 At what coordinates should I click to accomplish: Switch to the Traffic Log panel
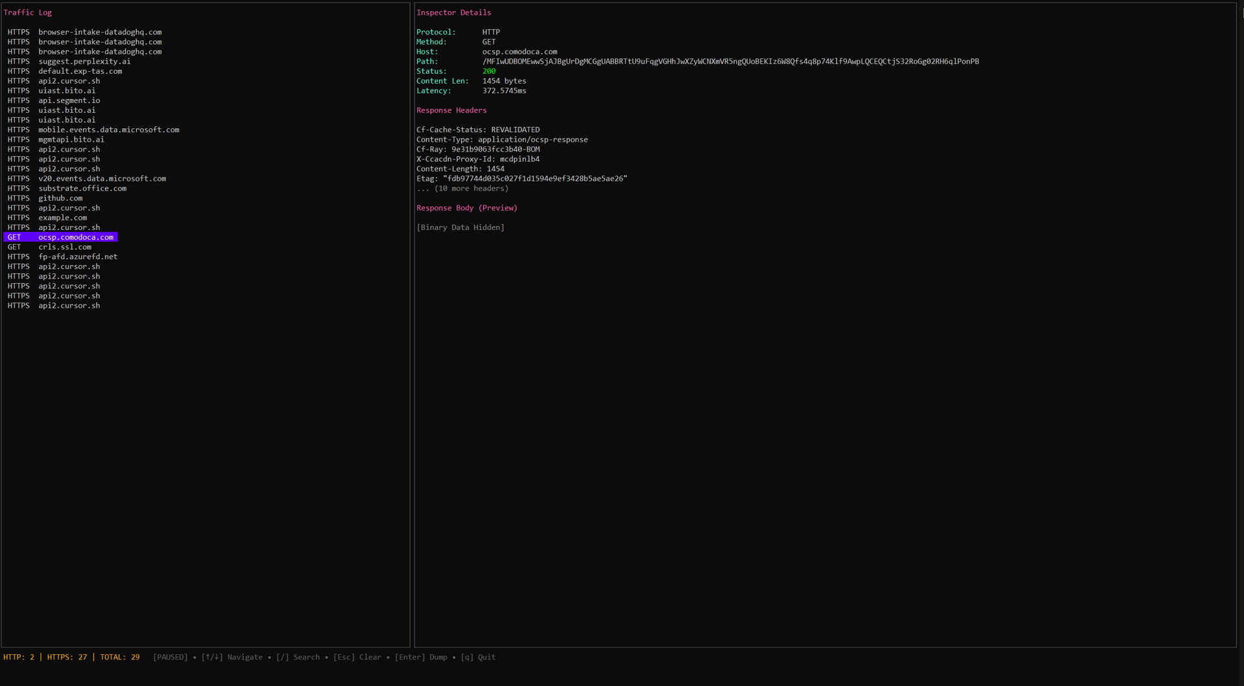point(28,12)
